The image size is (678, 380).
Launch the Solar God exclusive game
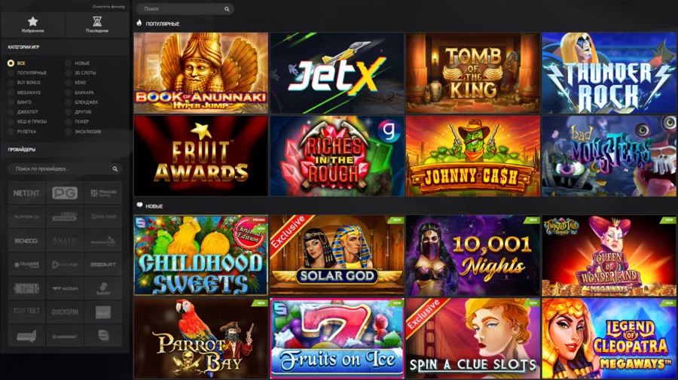click(x=337, y=256)
